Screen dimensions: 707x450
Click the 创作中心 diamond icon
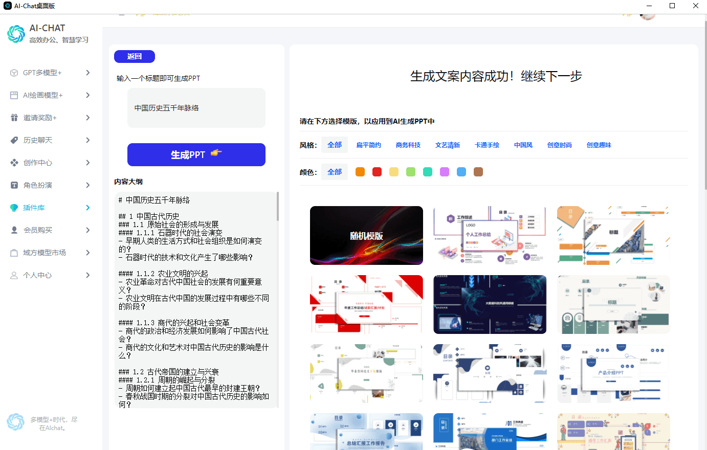14,163
